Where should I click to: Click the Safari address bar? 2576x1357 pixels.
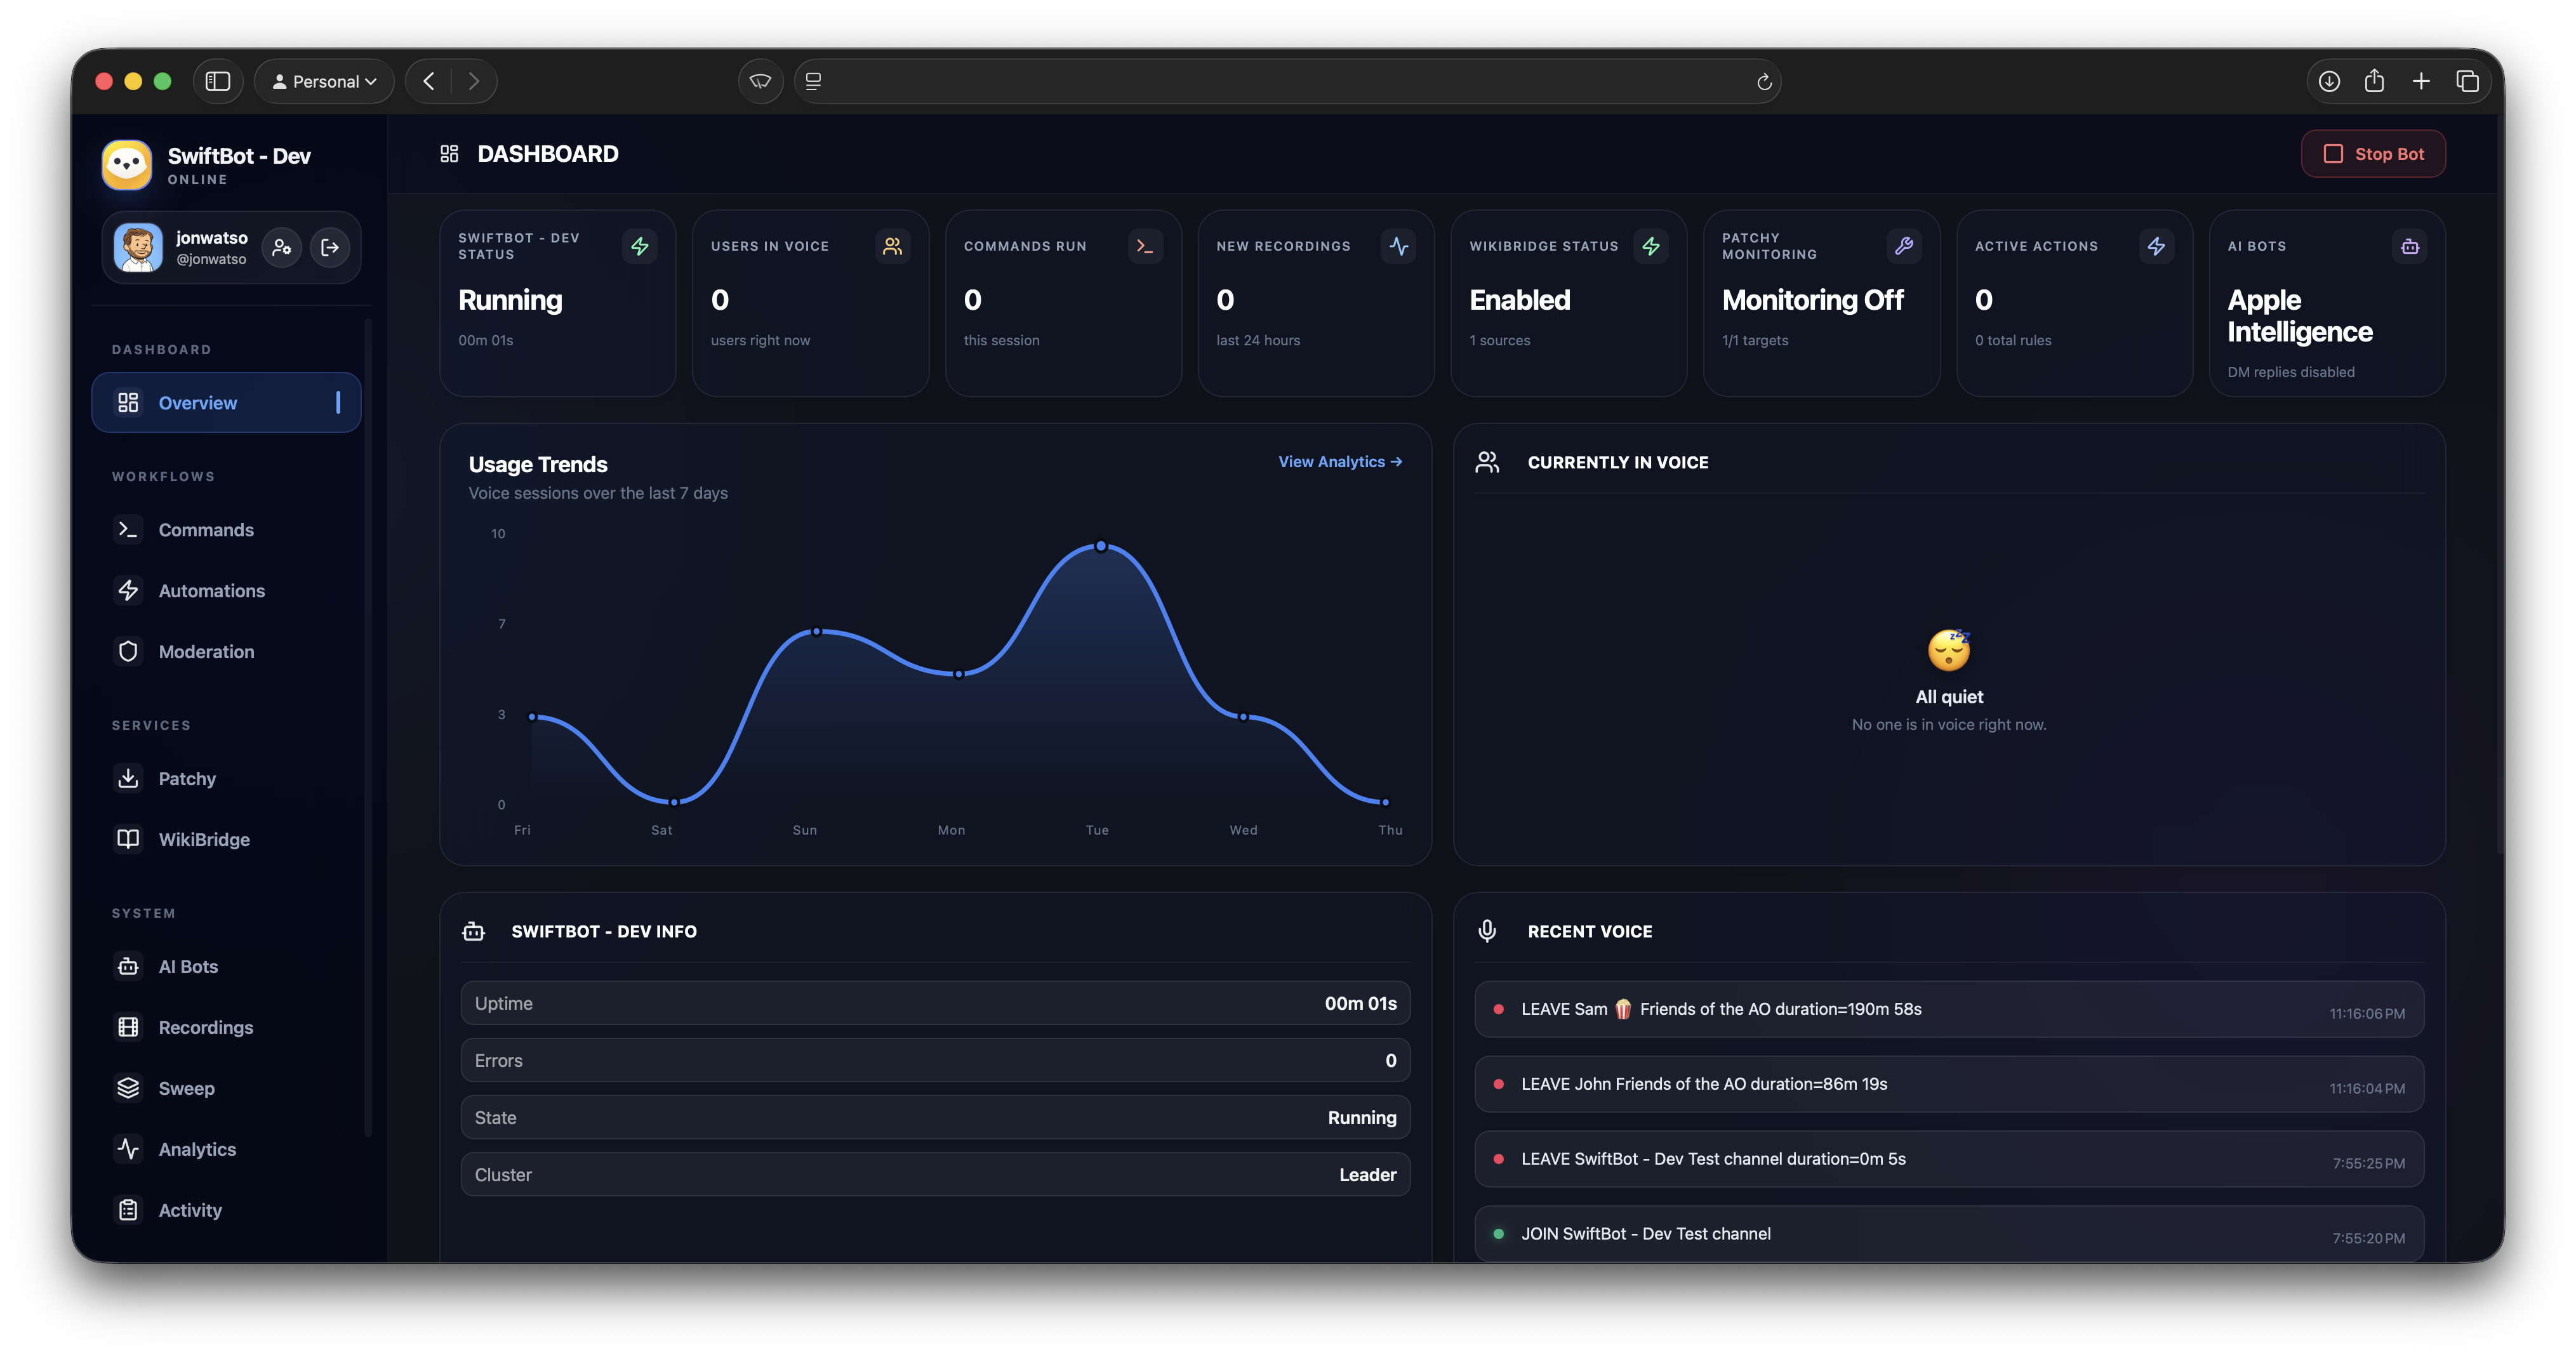(x=1287, y=82)
